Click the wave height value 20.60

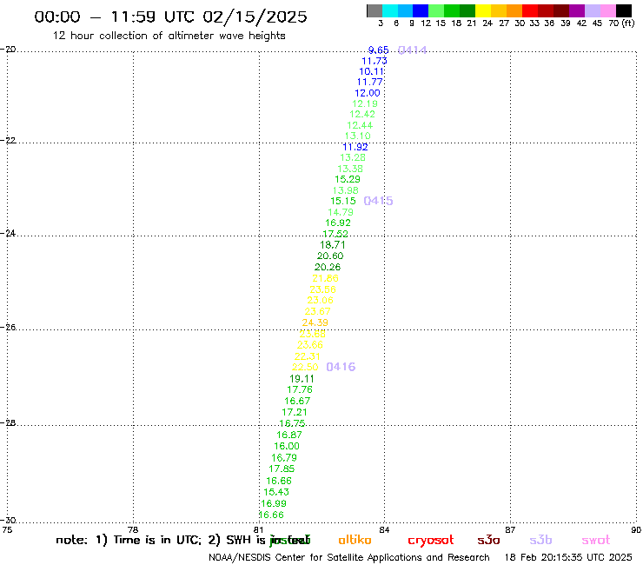click(330, 256)
